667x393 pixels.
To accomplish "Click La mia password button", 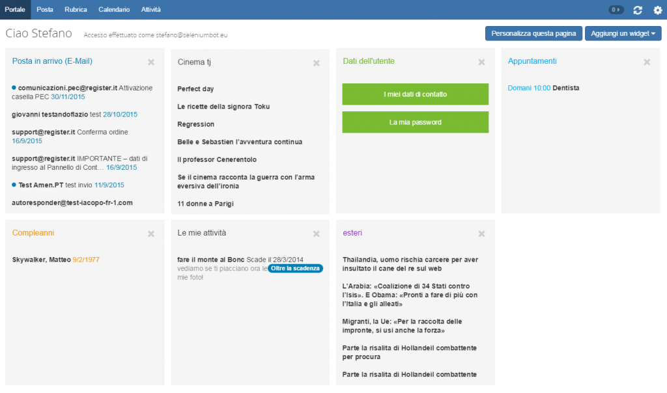I will (x=415, y=122).
